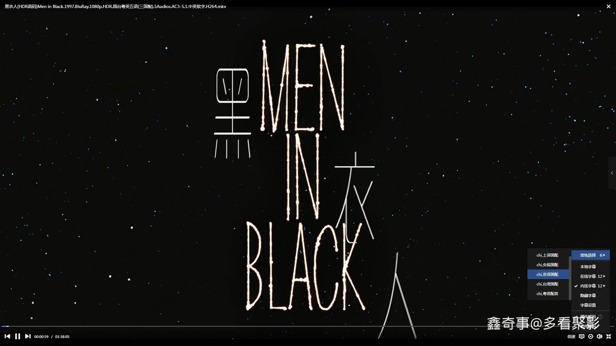The image size is (616, 346).
Task: Switch to chi,粤语配音 Cantonese track
Action: pos(547,293)
